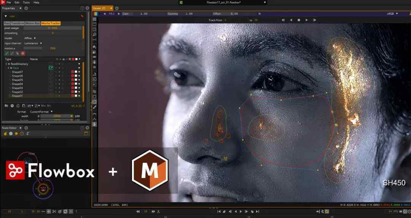Click the pin icon in the Properties node header
Screen dimensions: 411x218
pyautogui.click(x=82, y=16)
